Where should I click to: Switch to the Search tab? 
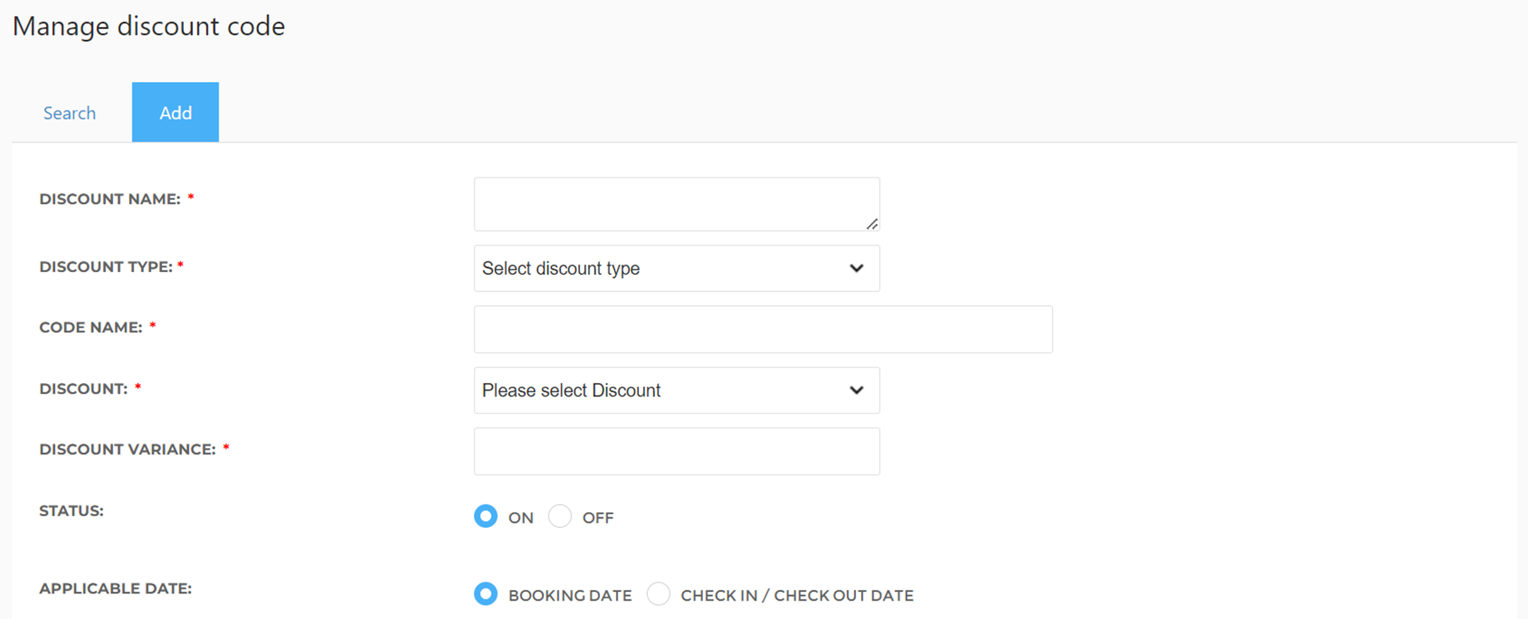[x=69, y=113]
